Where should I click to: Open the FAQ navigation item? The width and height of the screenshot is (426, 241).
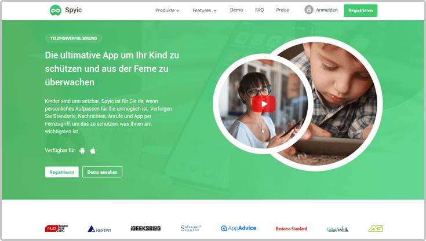260,10
